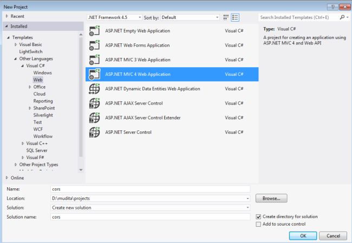
Task: Click the search magnifier icon
Action: (342, 17)
